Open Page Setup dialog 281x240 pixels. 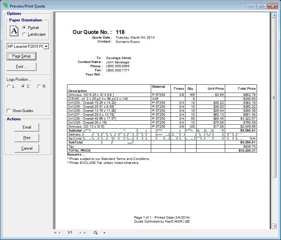21,56
